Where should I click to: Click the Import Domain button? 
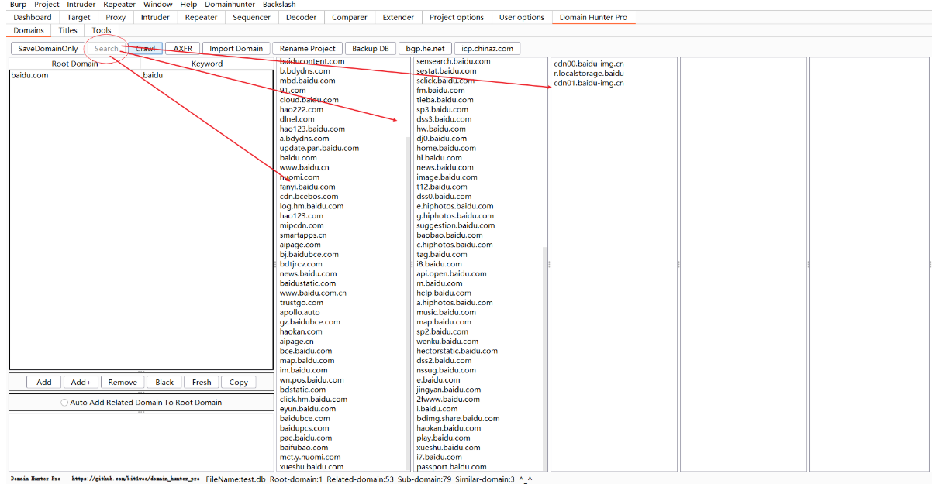[236, 48]
